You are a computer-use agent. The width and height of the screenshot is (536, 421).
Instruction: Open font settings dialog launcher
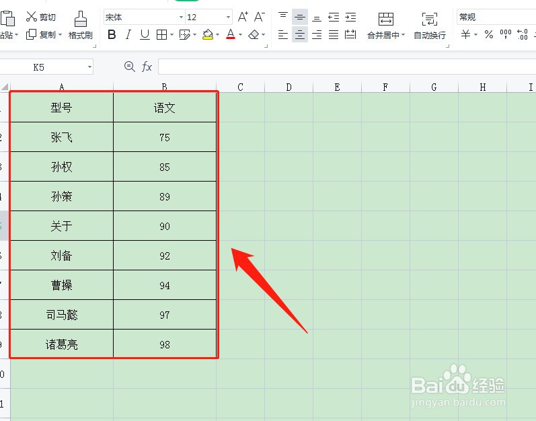pyautogui.click(x=266, y=46)
